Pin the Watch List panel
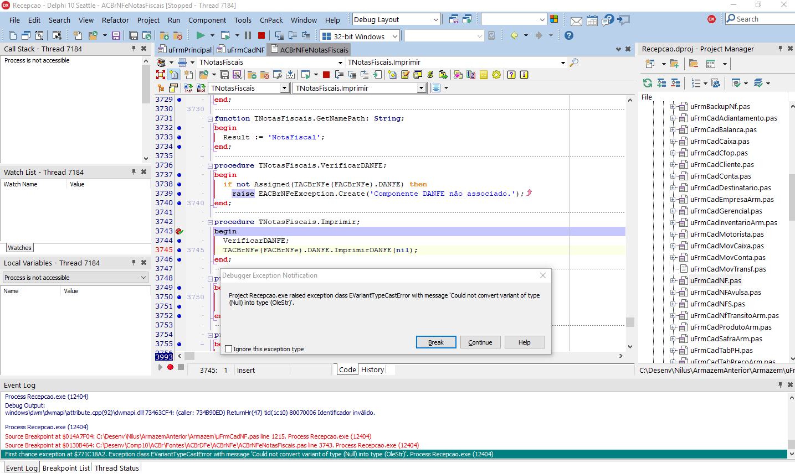 [x=134, y=172]
